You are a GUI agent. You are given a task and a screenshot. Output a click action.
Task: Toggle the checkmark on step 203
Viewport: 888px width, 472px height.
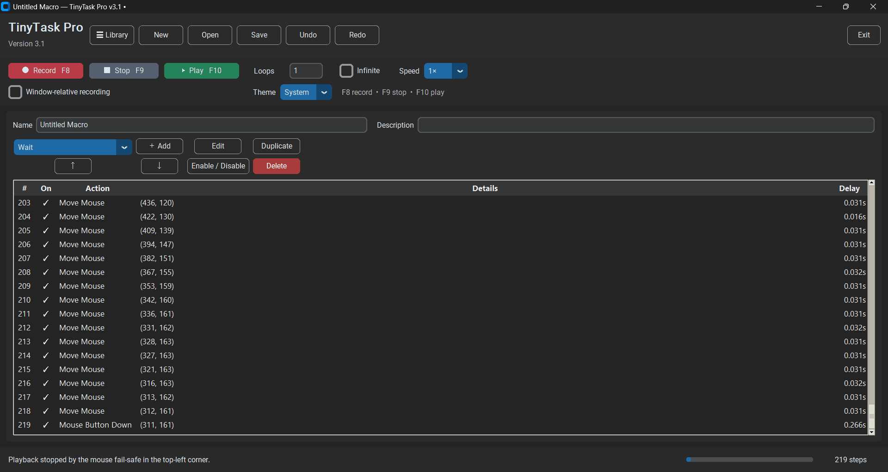click(46, 203)
